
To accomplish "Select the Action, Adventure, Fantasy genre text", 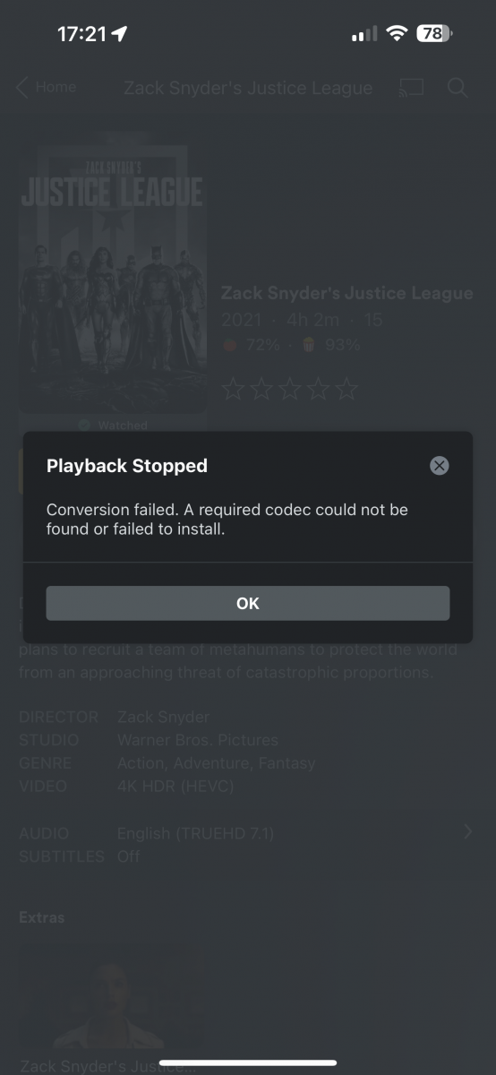I will pos(216,763).
